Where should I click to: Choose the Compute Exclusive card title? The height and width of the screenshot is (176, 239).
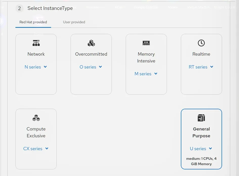click(36, 132)
